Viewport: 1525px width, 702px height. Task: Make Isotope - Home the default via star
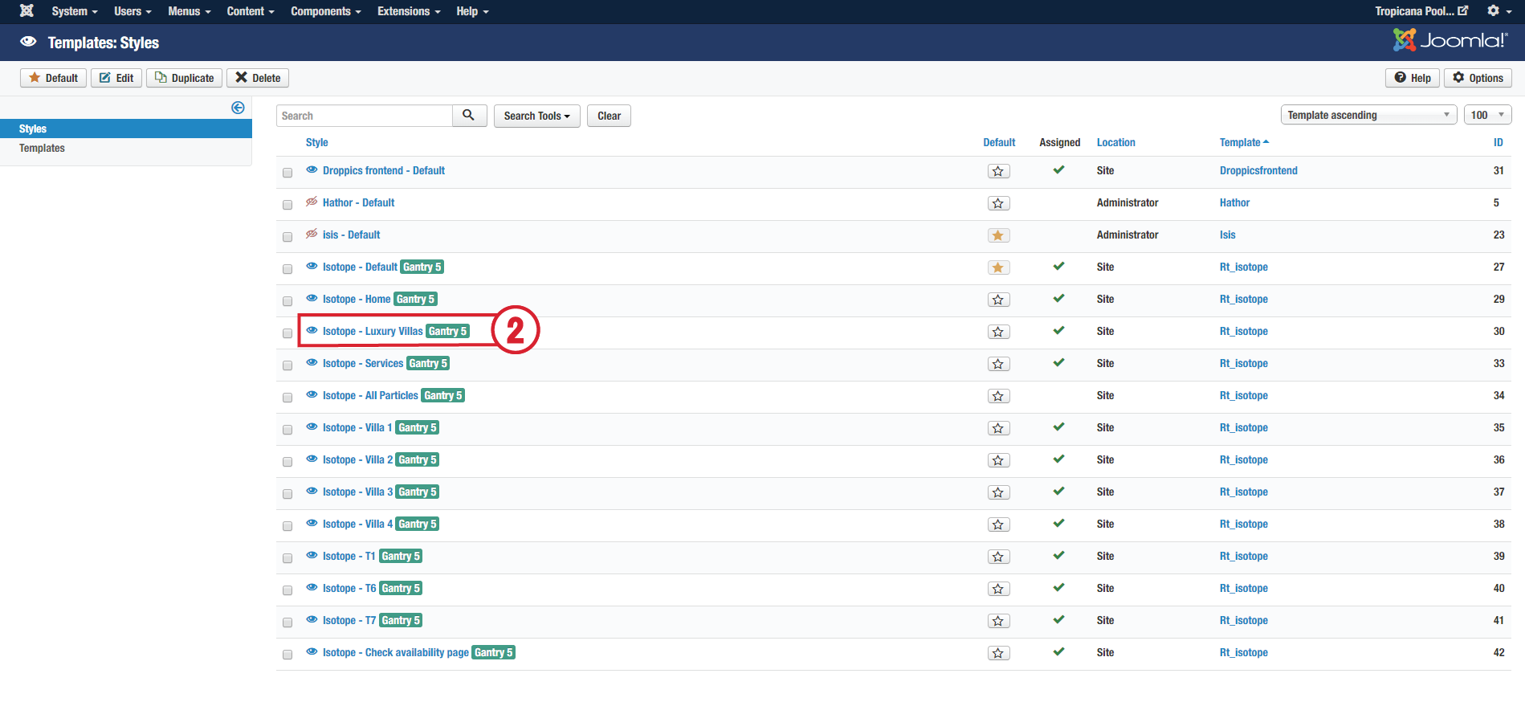pos(998,300)
